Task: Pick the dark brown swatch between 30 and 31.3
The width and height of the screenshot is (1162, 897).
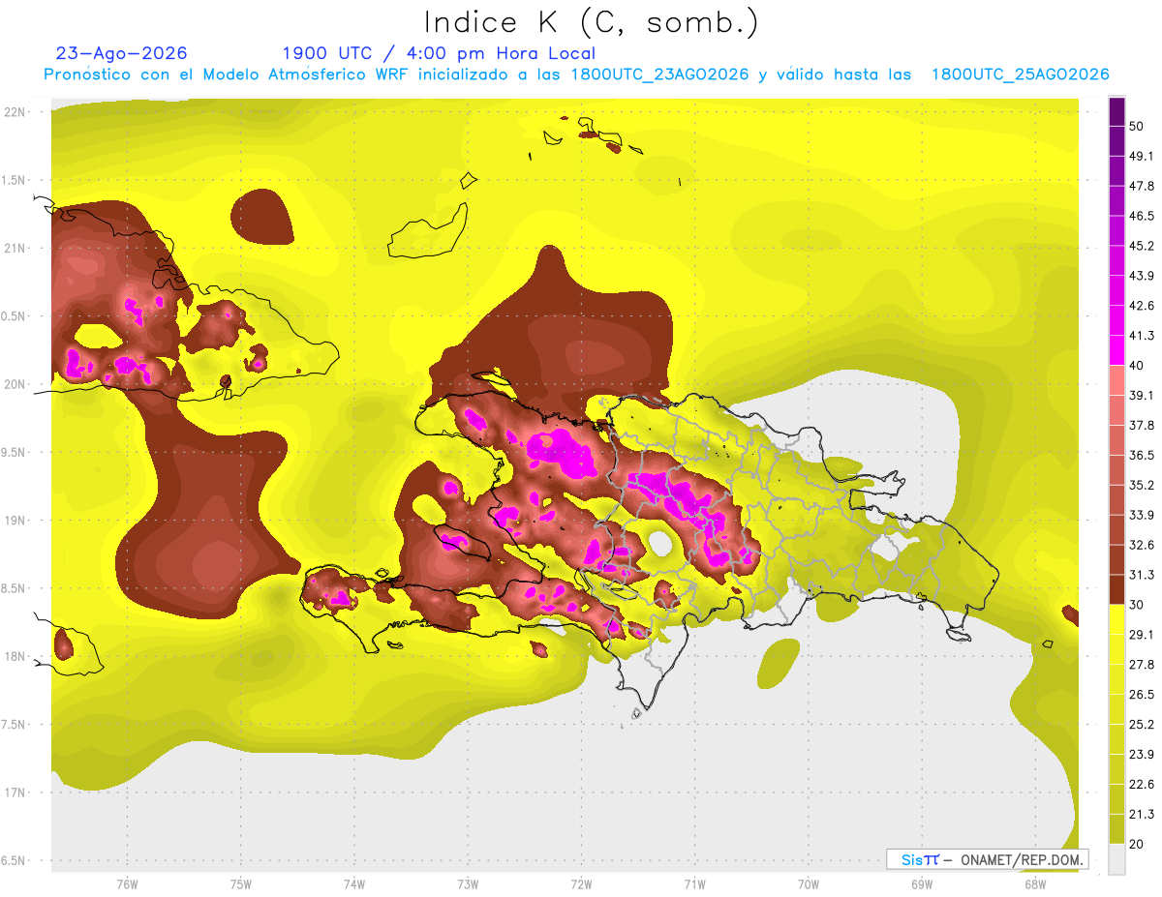Action: [x=1116, y=589]
